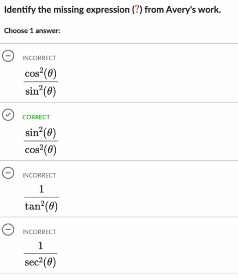Click the sin²(θ) denominator of first answer
The height and width of the screenshot is (280, 238).
click(x=40, y=91)
